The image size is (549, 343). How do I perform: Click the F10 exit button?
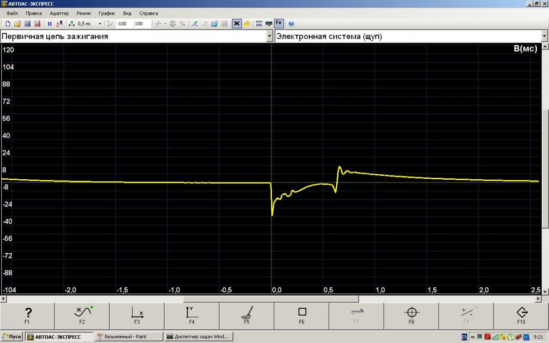tap(522, 316)
